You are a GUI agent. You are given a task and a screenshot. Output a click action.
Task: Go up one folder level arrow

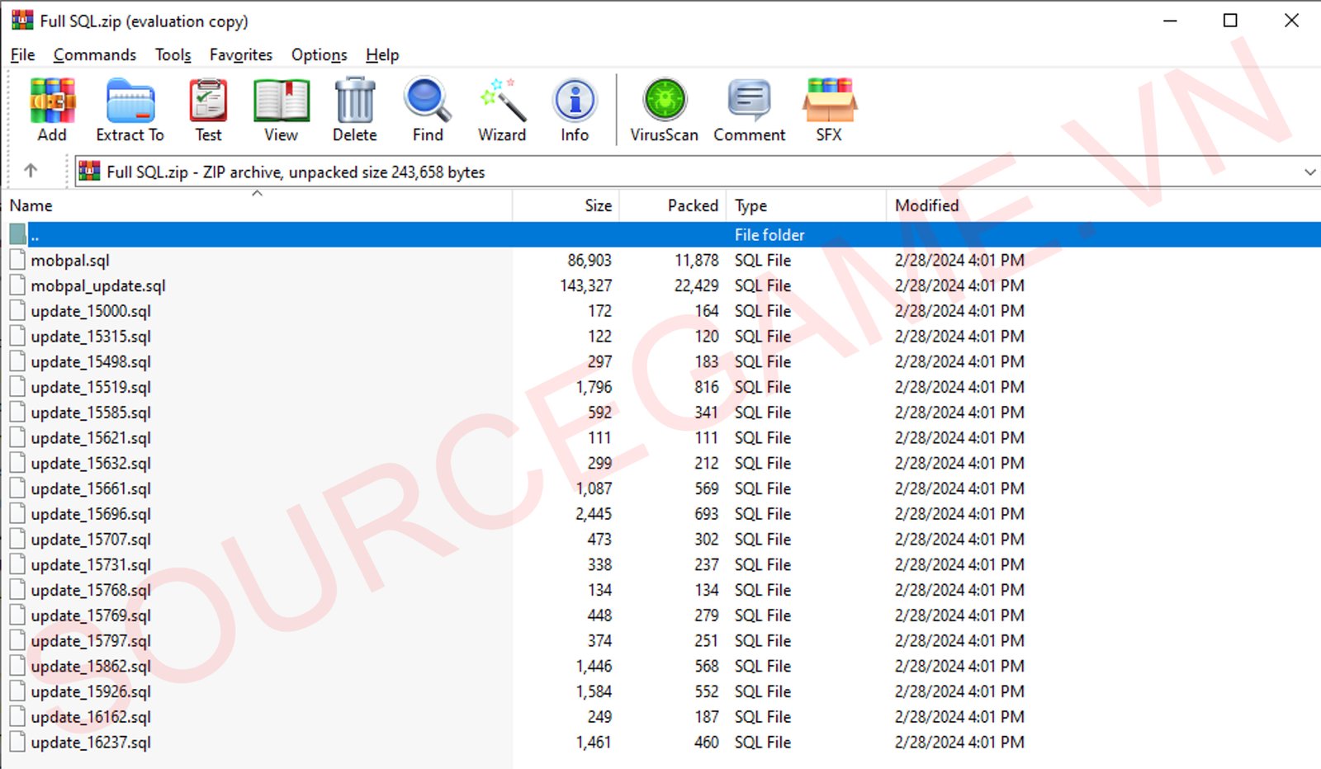tap(31, 171)
